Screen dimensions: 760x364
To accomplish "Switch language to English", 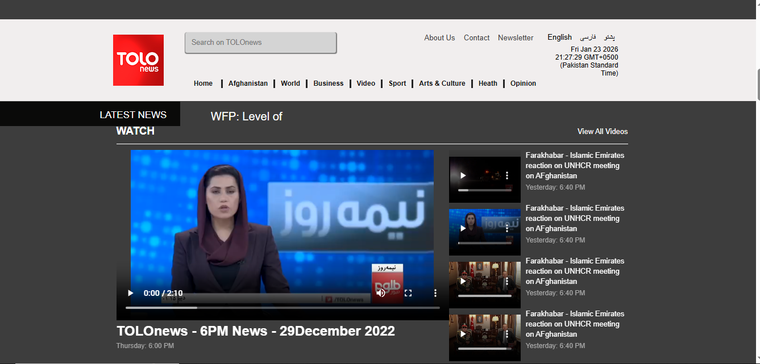I will pyautogui.click(x=559, y=37).
